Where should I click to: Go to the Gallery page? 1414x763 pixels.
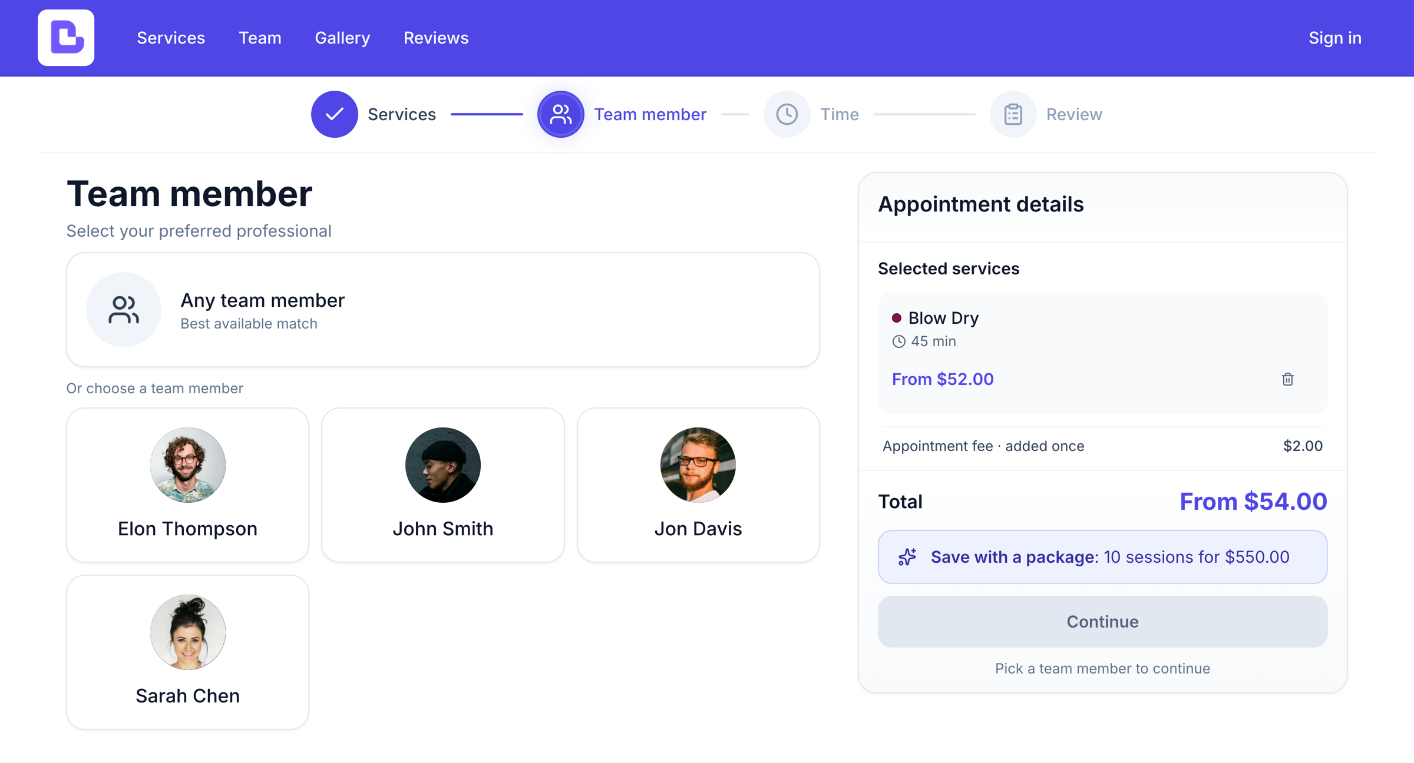pos(342,38)
